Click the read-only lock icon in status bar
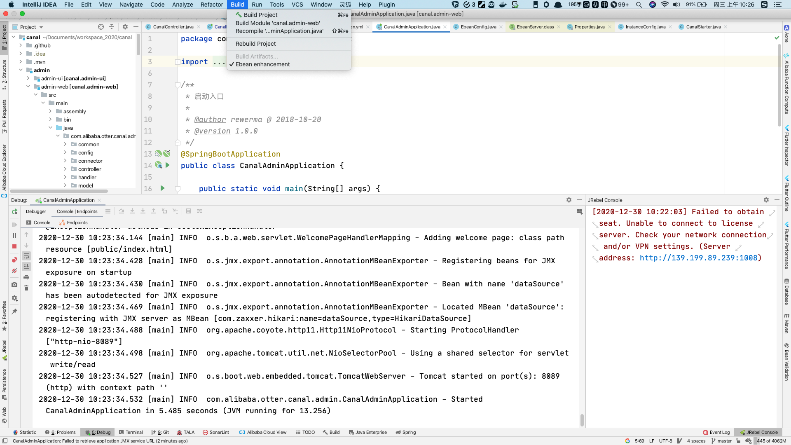The width and height of the screenshot is (791, 445). [738, 441]
